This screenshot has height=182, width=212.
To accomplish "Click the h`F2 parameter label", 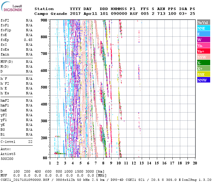I will pos(5,83).
